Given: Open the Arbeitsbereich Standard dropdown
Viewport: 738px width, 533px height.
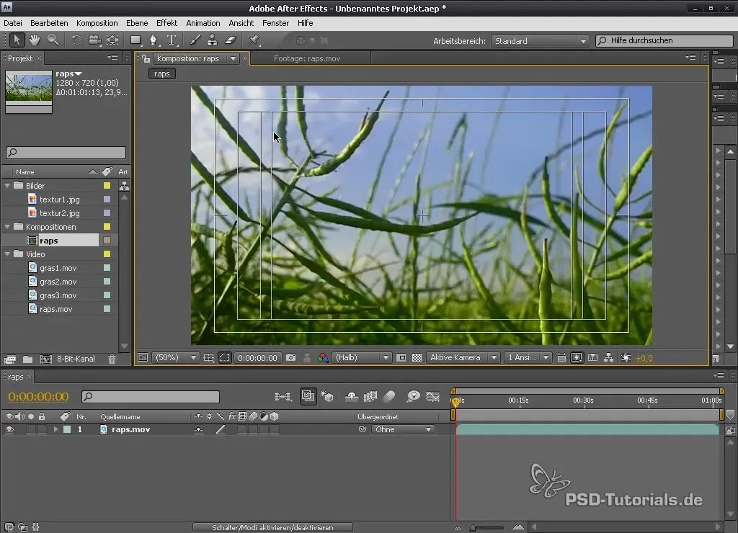Looking at the screenshot, I should 540,41.
